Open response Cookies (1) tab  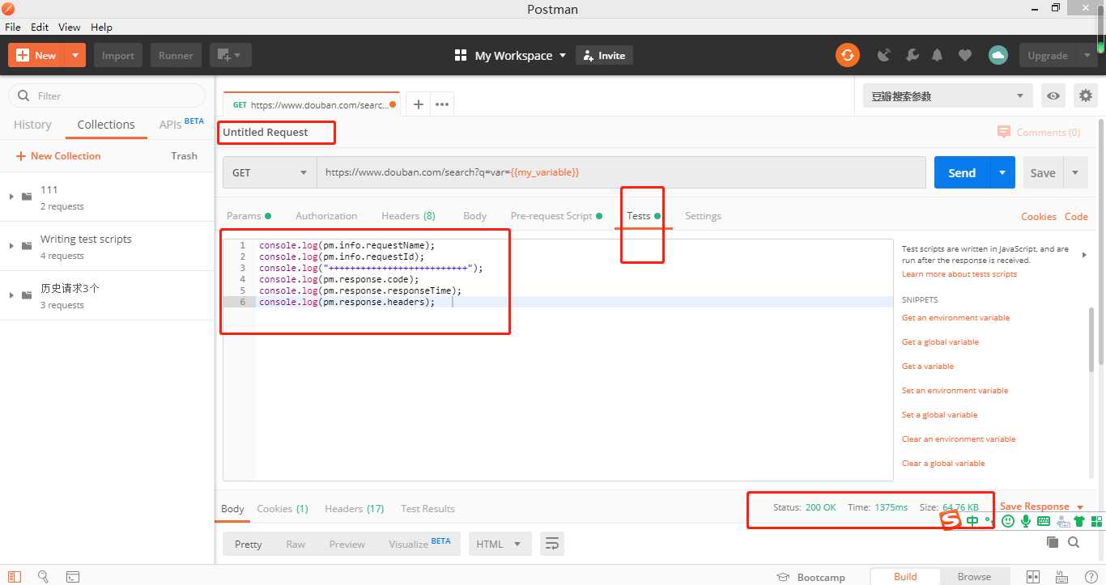coord(283,509)
